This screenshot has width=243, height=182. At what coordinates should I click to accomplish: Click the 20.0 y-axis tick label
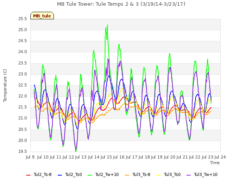[x=23, y=141]
